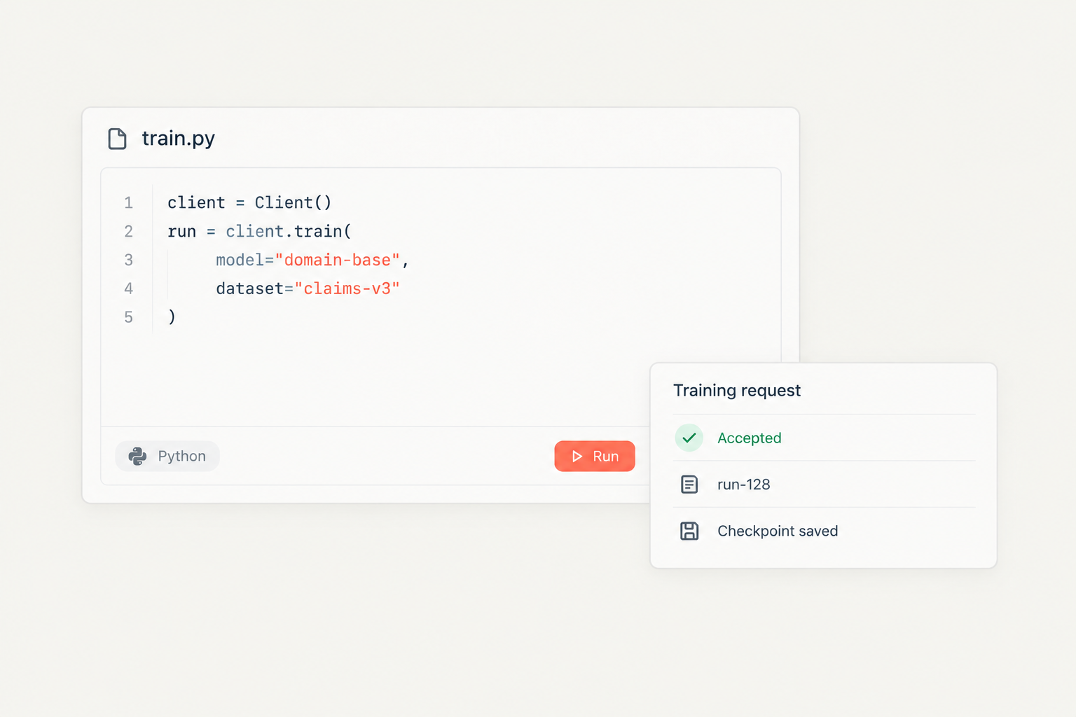Click code line 1 client = Client()
Image resolution: width=1076 pixels, height=717 pixels.
coord(249,202)
